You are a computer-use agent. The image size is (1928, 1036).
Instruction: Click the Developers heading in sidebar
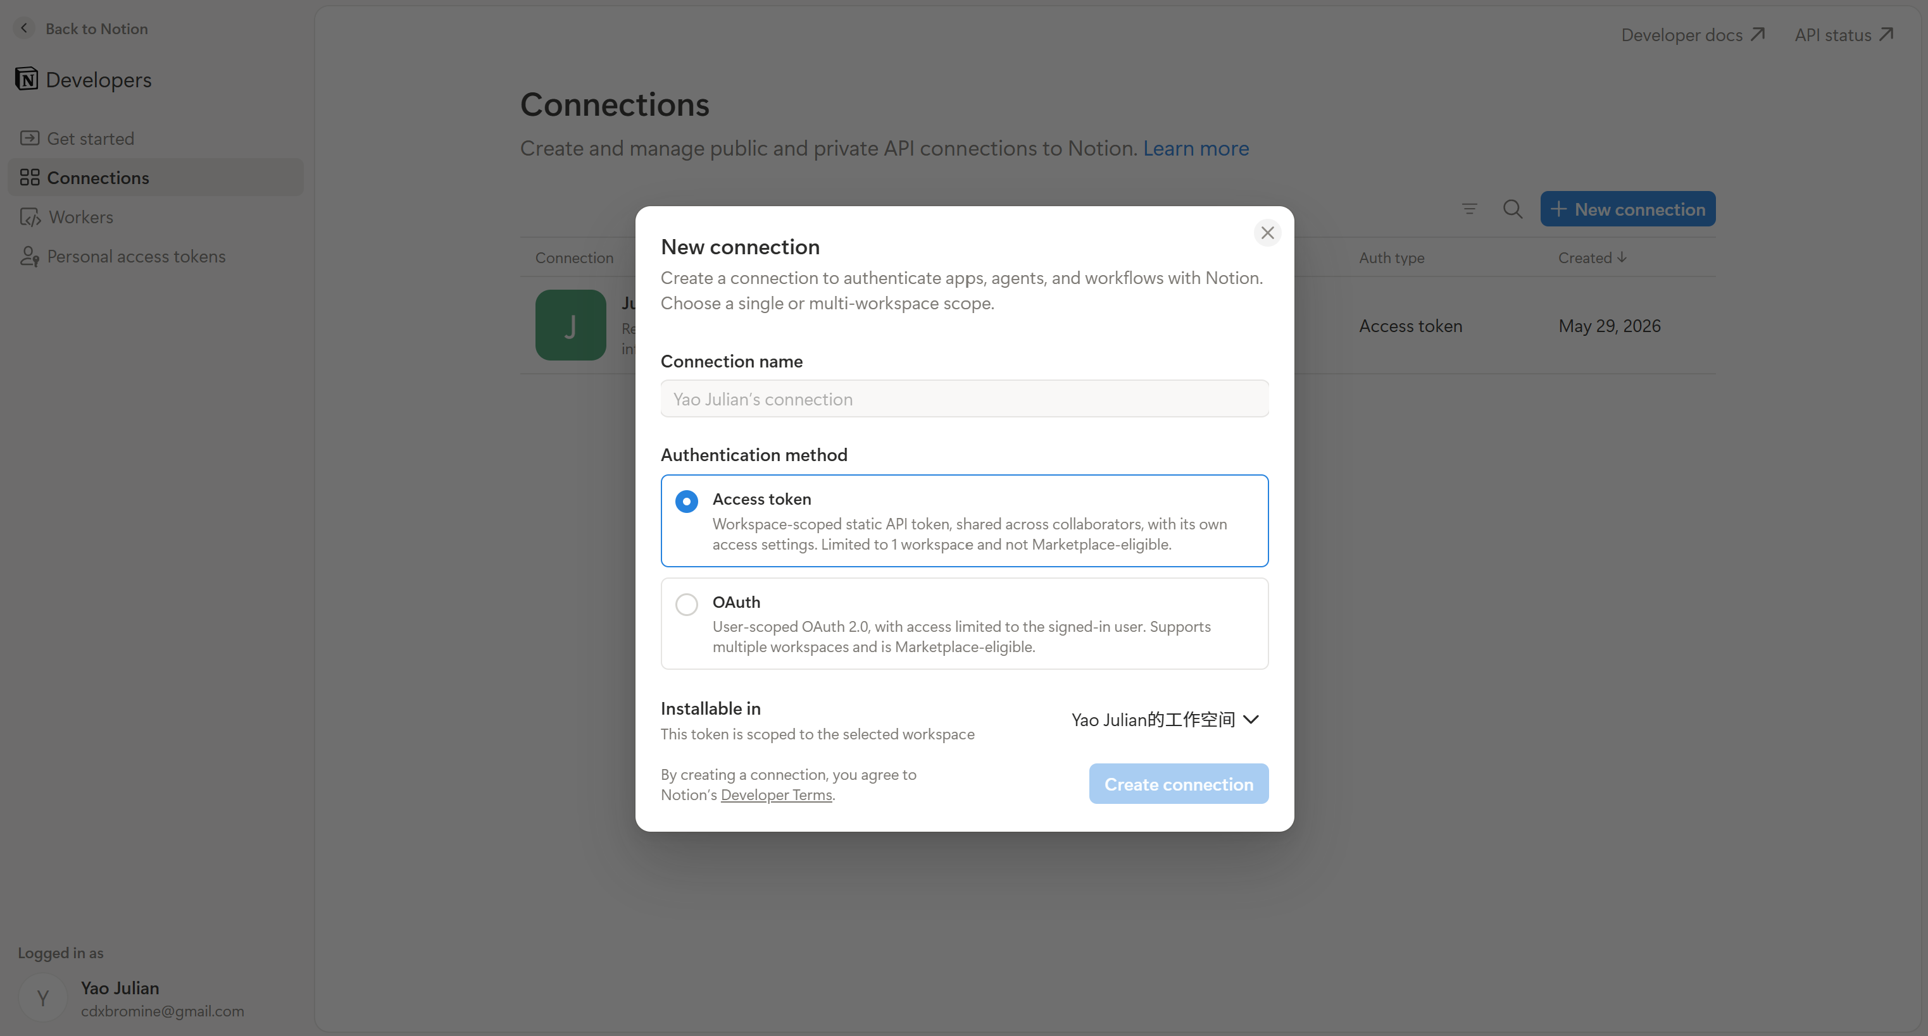pos(98,79)
